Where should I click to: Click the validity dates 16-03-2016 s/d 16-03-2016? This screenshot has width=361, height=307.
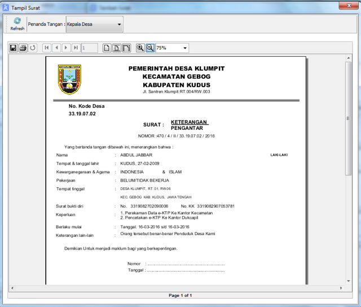tap(164, 227)
